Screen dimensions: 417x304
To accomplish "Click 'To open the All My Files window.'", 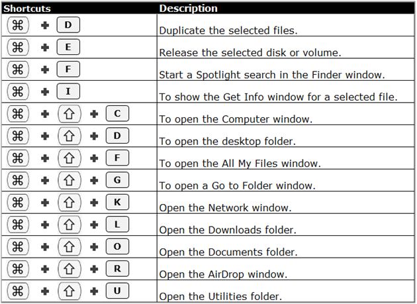I will click(x=240, y=163).
